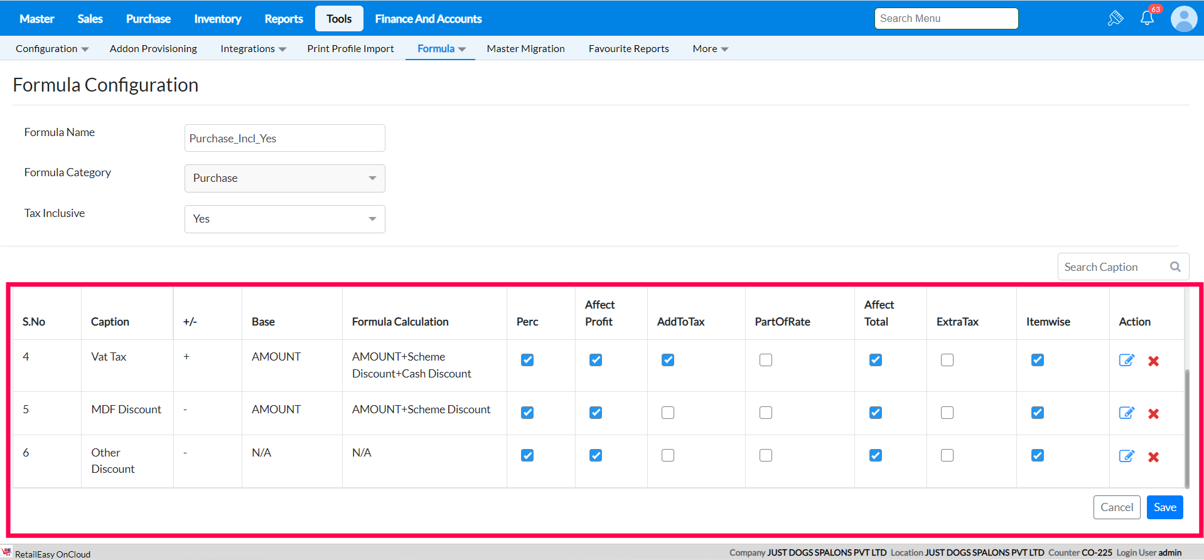Viewport: 1204px width, 560px height.
Task: Open the notifications bell
Action: tap(1147, 18)
